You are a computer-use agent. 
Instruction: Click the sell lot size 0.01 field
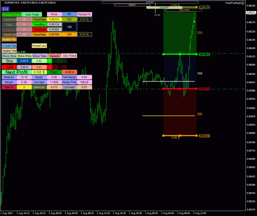39,67
